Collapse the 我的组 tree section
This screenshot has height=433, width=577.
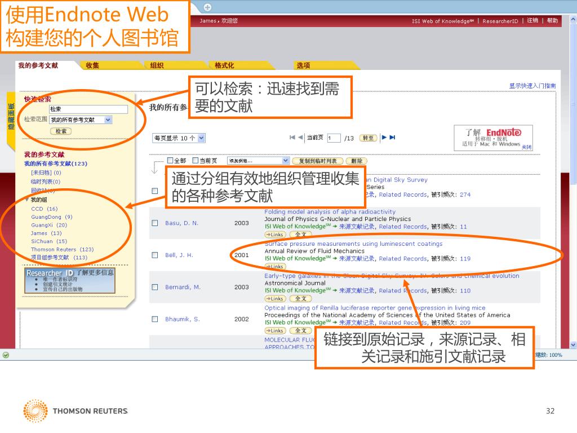27,200
